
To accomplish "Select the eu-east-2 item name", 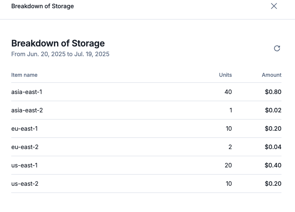I will [25, 147].
